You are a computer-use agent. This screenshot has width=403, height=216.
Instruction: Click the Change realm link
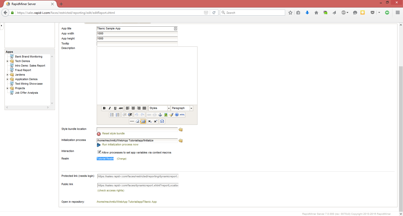pyautogui.click(x=122, y=159)
